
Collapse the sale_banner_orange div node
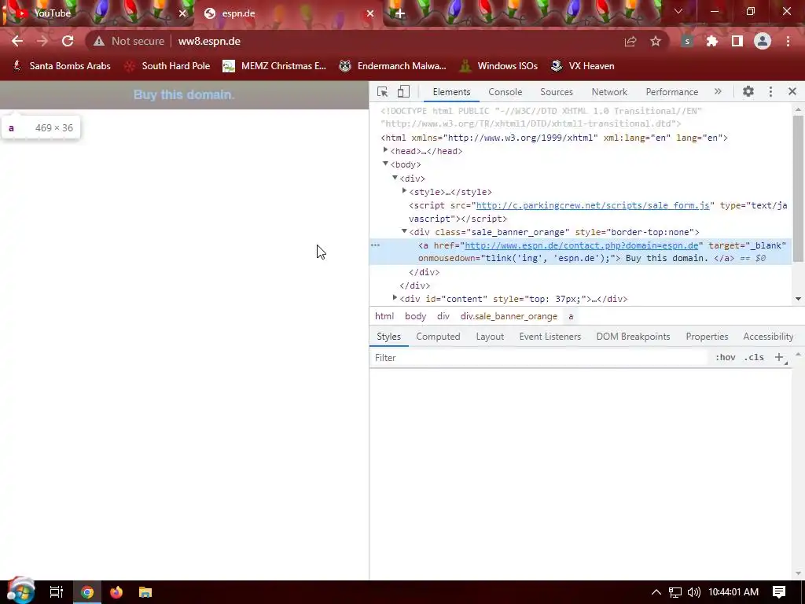(405, 231)
